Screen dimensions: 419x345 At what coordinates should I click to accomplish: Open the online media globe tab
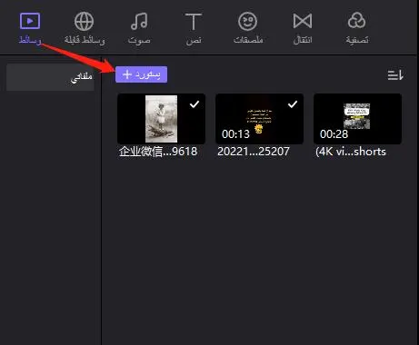85,28
